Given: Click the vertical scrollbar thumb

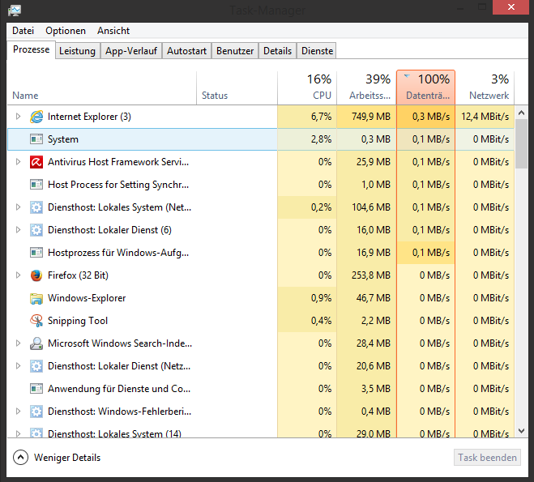Looking at the screenshot, I should pyautogui.click(x=521, y=143).
